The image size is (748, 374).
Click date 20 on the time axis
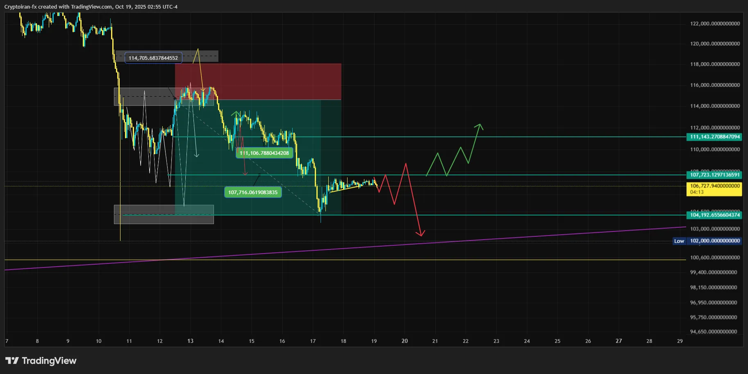pos(405,341)
